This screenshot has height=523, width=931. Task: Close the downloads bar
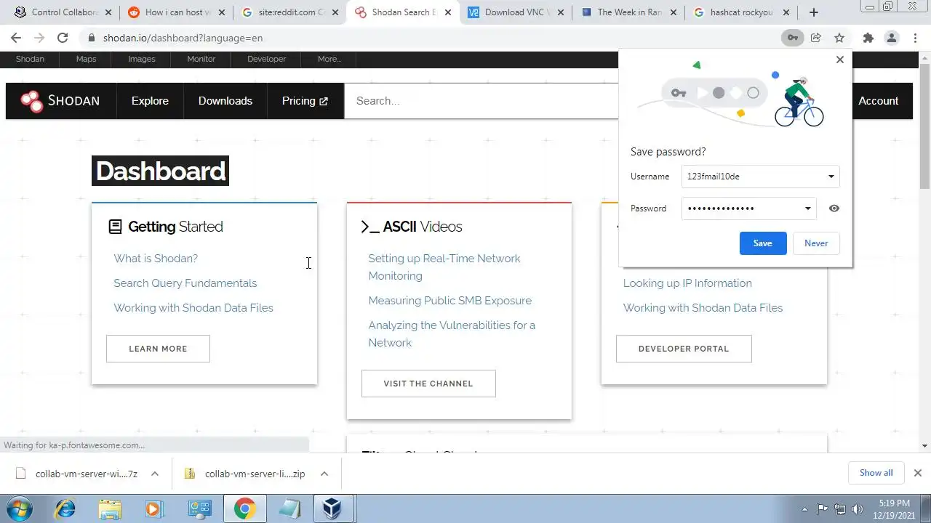click(918, 473)
